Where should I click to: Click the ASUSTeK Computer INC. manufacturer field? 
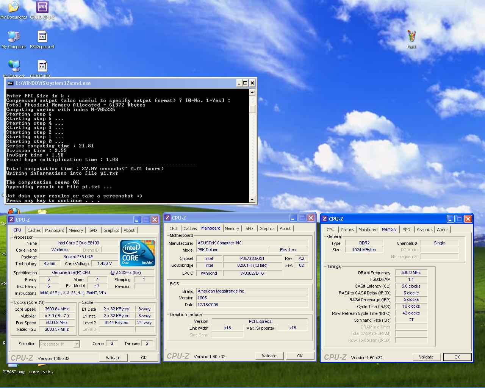[252, 243]
